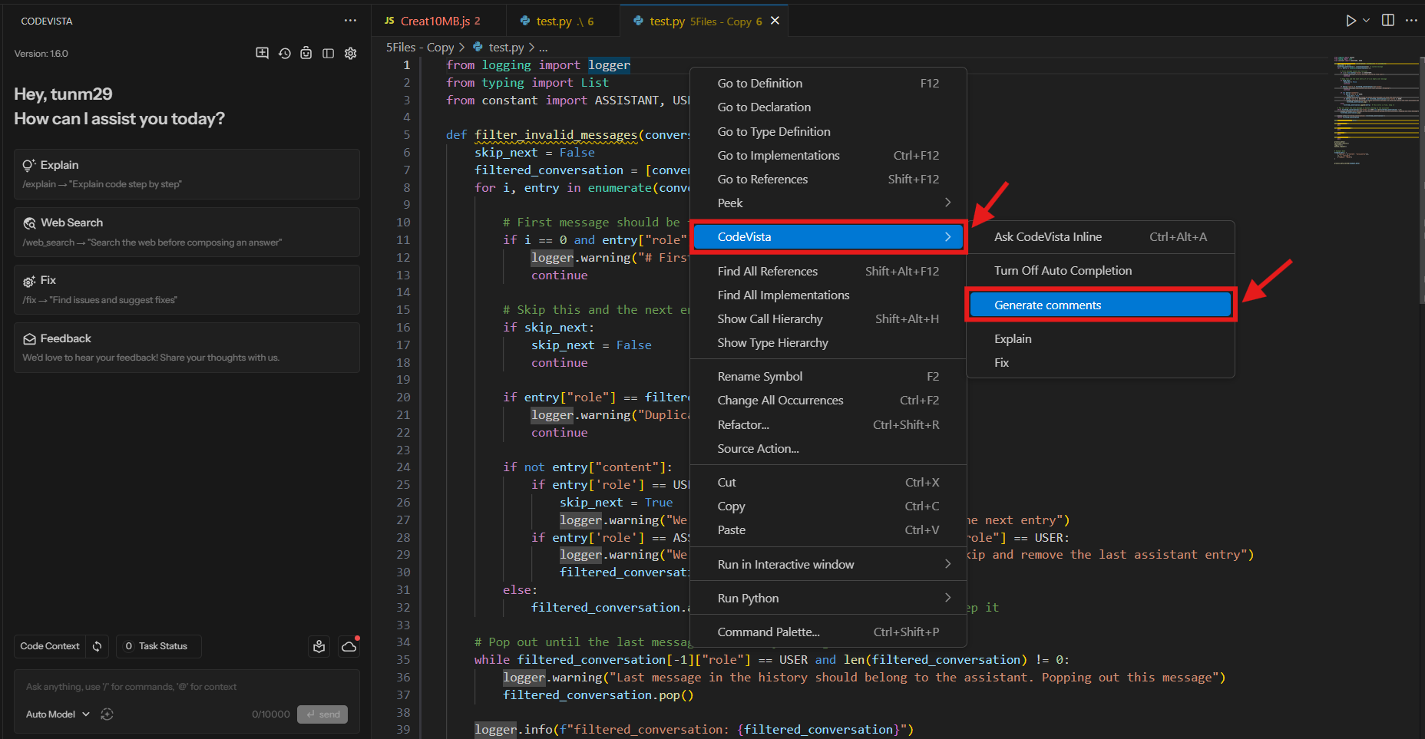Click the robot agent icon in CodeVista header
This screenshot has width=1425, height=739.
pos(306,53)
